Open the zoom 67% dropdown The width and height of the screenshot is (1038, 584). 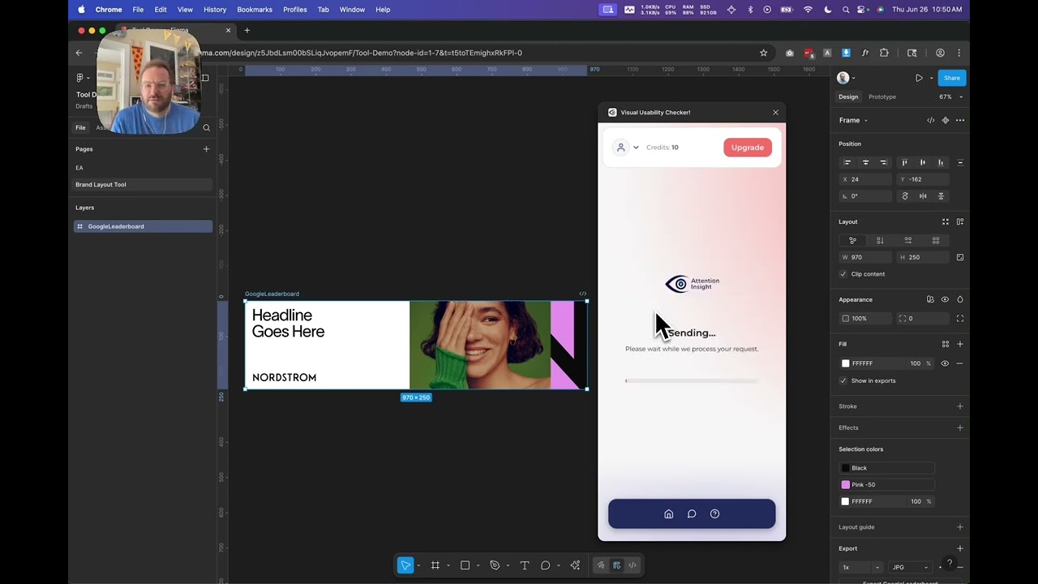coord(951,97)
